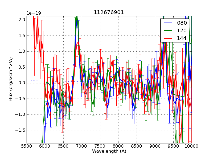Click the -1.5 y-axis tick label
This screenshot has height=159, width=213.
tap(21, 130)
